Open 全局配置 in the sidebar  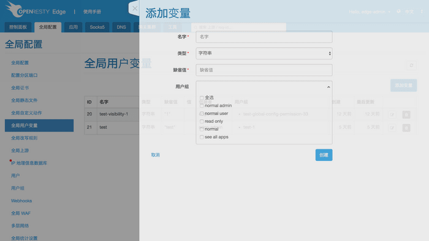tap(20, 63)
